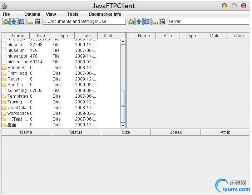The width and height of the screenshot is (252, 195).
Task: Select the ntuser.ini file icon
Action: pos(4,50)
